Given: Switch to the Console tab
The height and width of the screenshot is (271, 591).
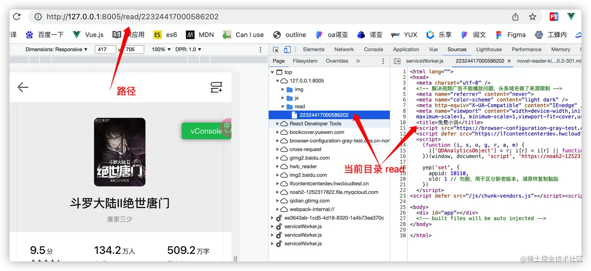Looking at the screenshot, I should (373, 50).
